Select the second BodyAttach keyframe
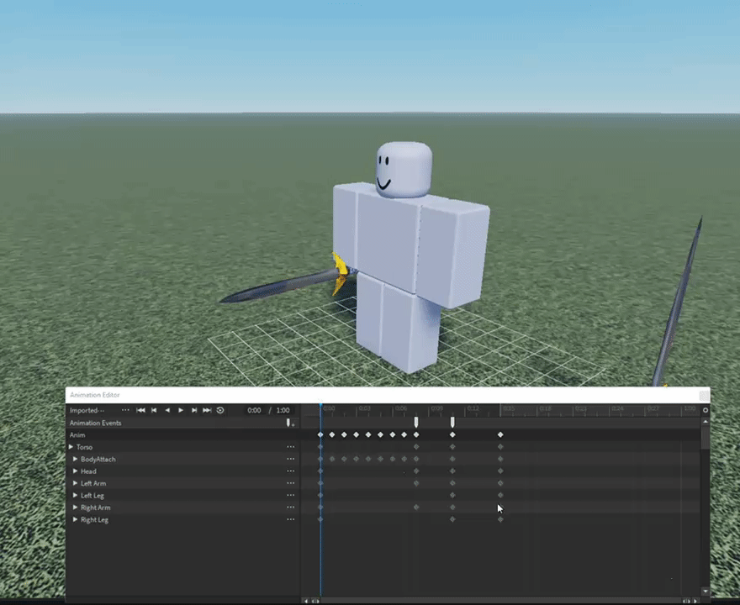This screenshot has height=605, width=740. click(x=332, y=459)
